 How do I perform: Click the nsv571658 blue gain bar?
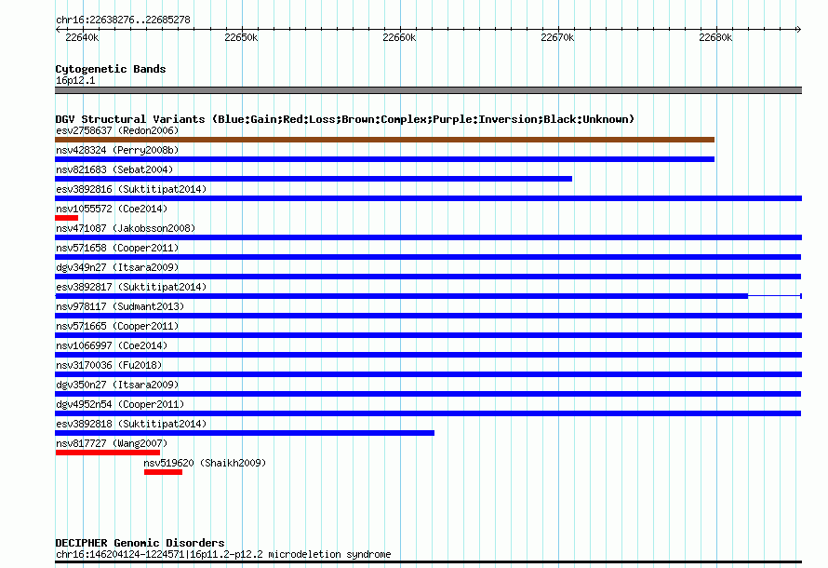point(428,257)
